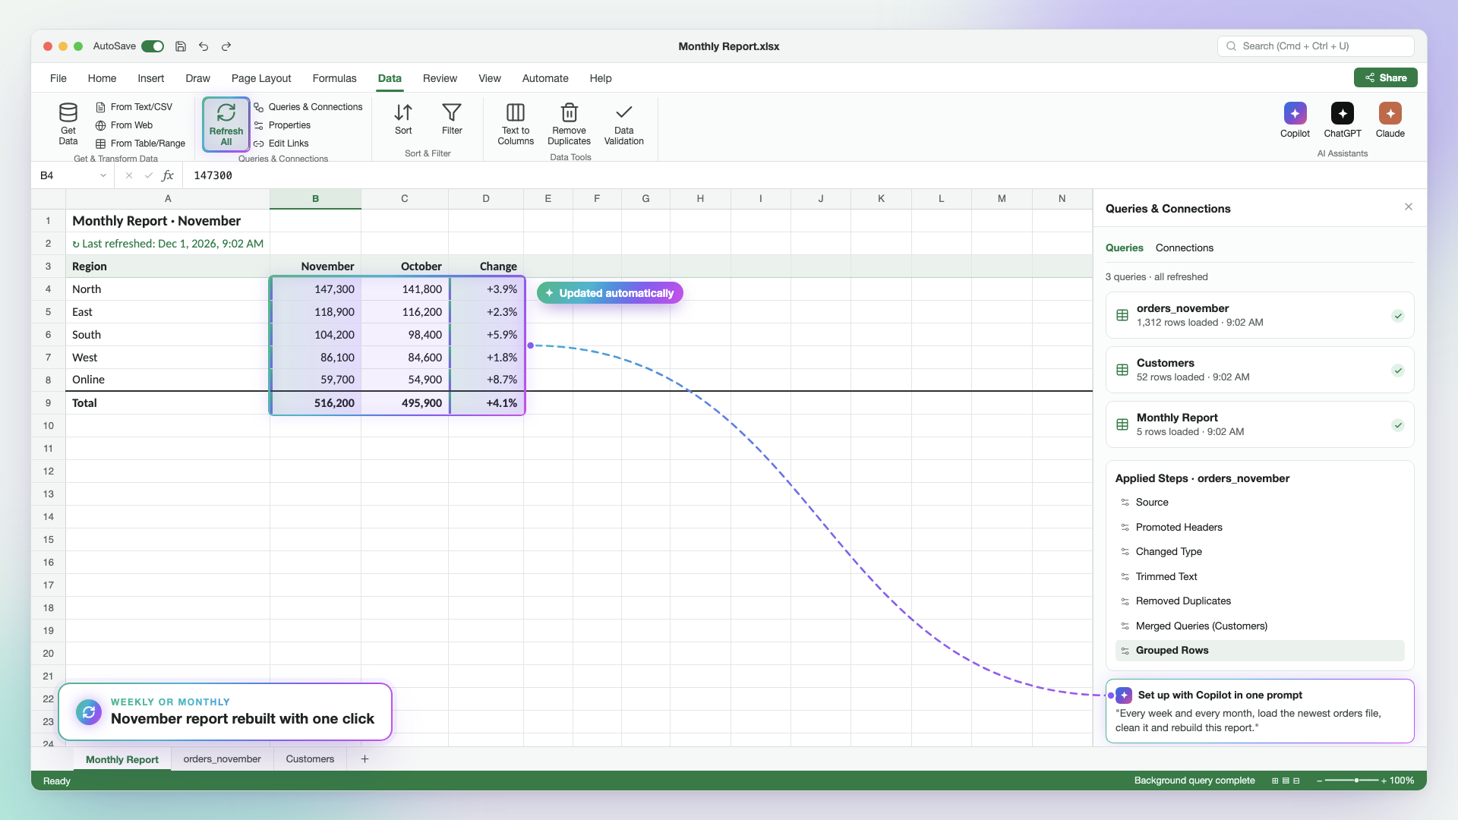Click the formula bar showing 147300
This screenshot has height=820, width=1458.
[805, 175]
